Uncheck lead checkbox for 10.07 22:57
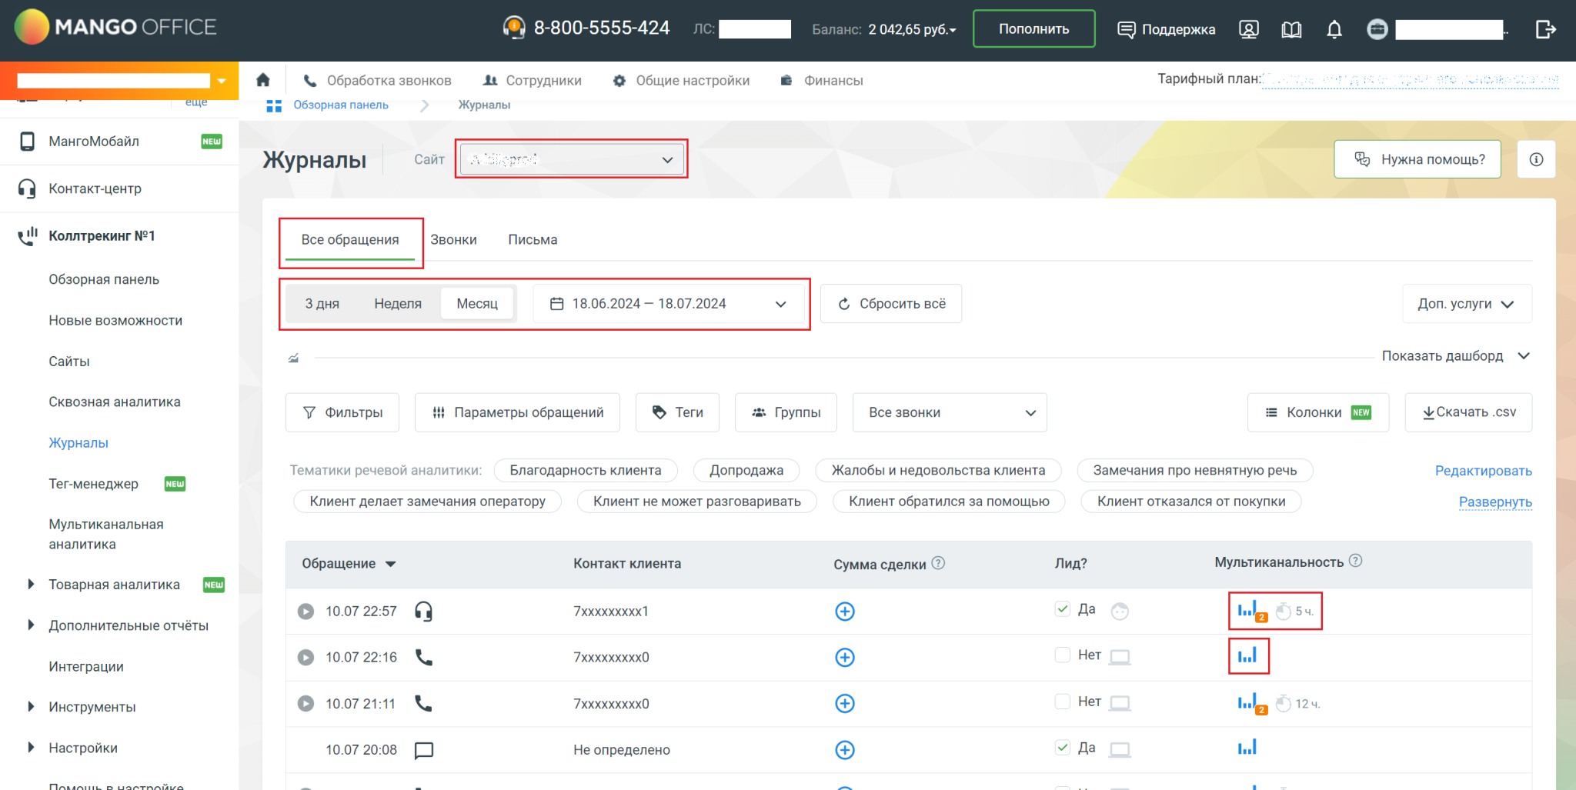Screen dimensions: 1576x790 tap(1062, 609)
